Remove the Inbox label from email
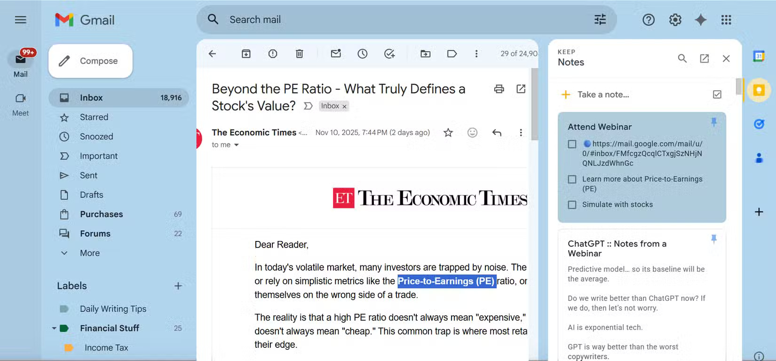The image size is (776, 361). [x=344, y=106]
